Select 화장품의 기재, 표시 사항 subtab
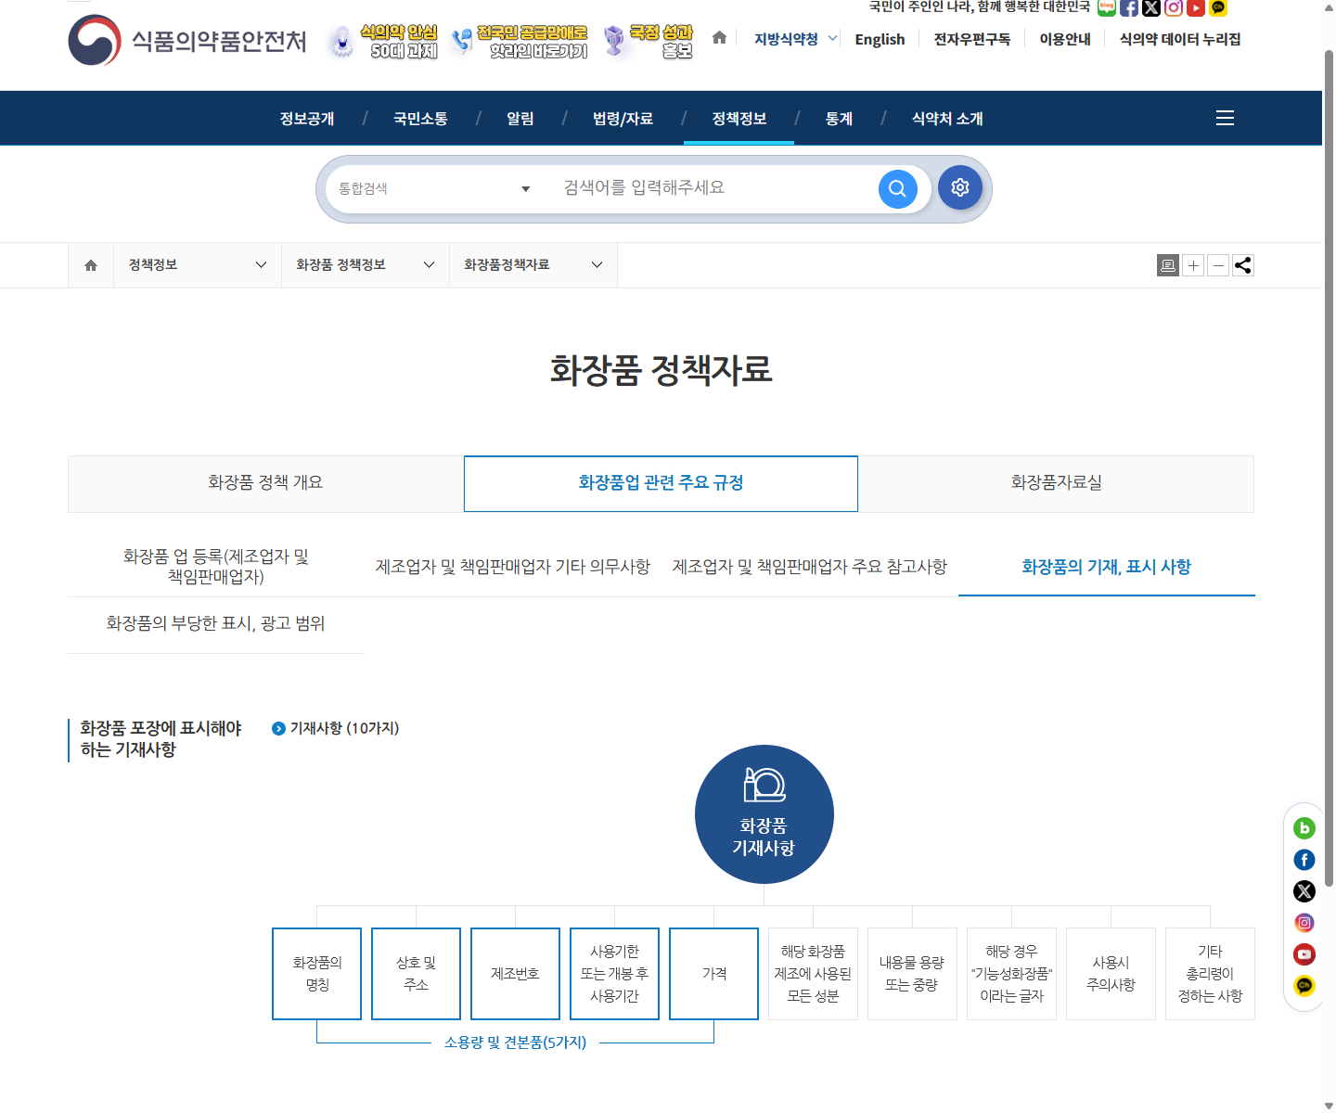 tap(1107, 567)
